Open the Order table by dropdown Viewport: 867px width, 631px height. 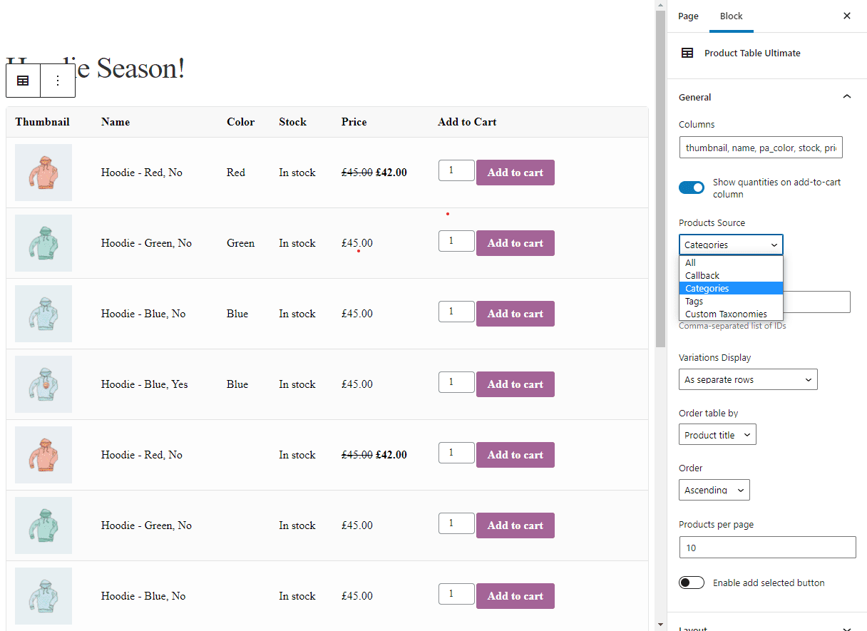click(x=717, y=435)
